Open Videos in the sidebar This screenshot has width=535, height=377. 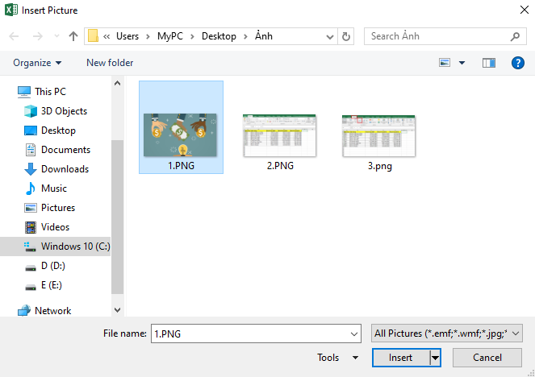47,227
